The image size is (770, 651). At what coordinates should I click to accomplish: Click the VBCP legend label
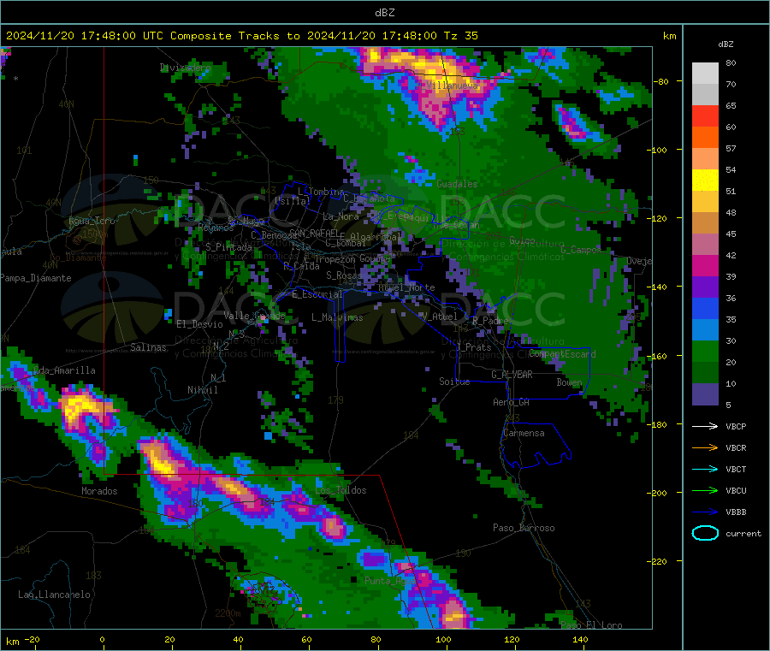coord(736,426)
